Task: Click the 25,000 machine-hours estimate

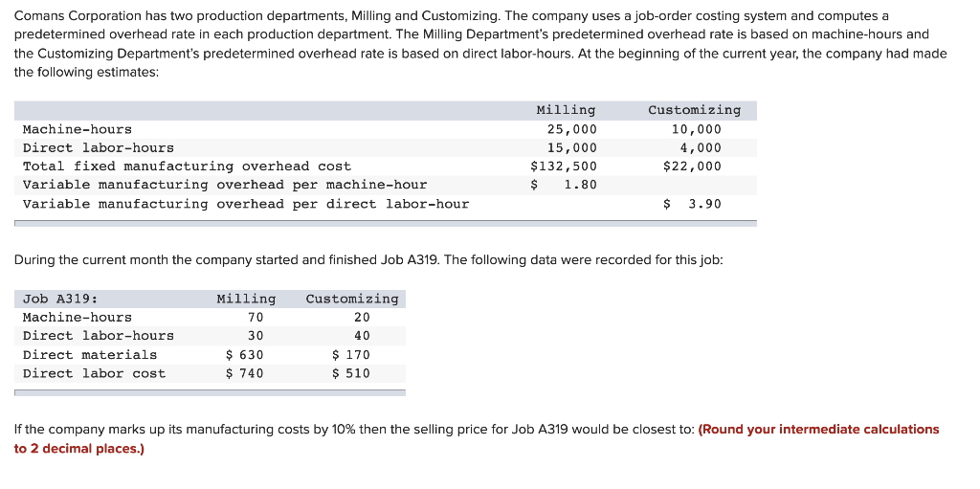Action: pyautogui.click(x=571, y=129)
